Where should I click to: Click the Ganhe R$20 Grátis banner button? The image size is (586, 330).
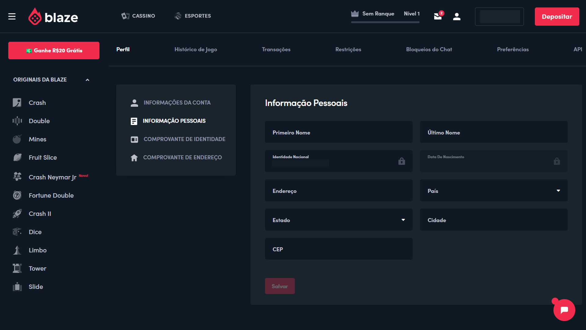(x=54, y=50)
